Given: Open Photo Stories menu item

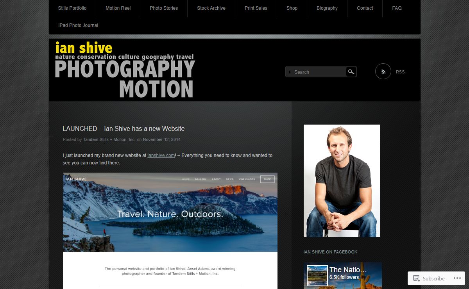Looking at the screenshot, I should click(x=164, y=8).
